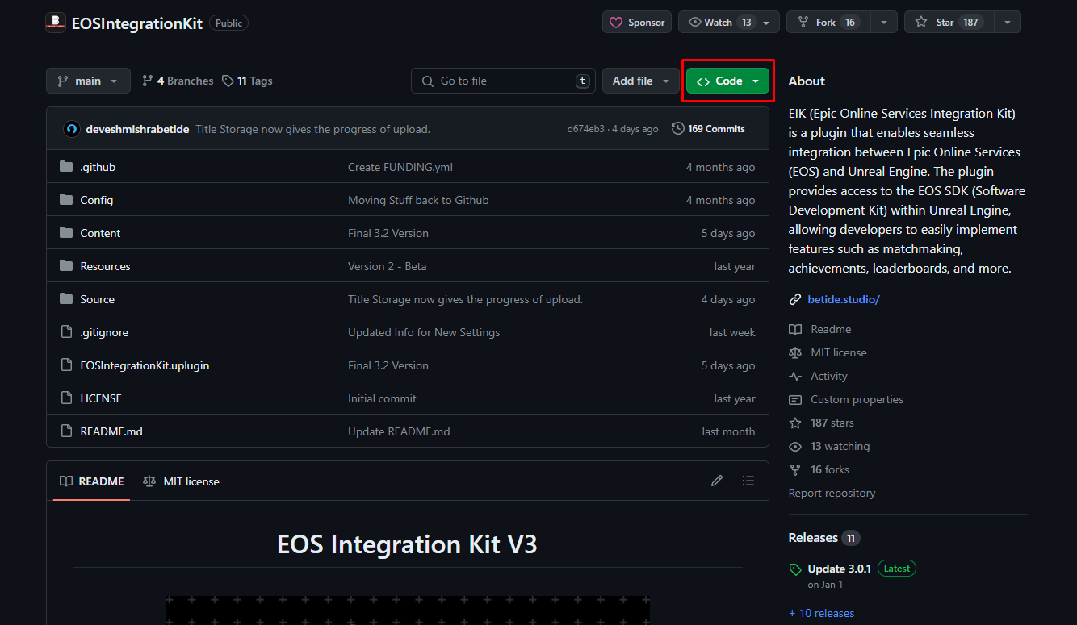Click the pencil icon to edit README

coord(716,481)
